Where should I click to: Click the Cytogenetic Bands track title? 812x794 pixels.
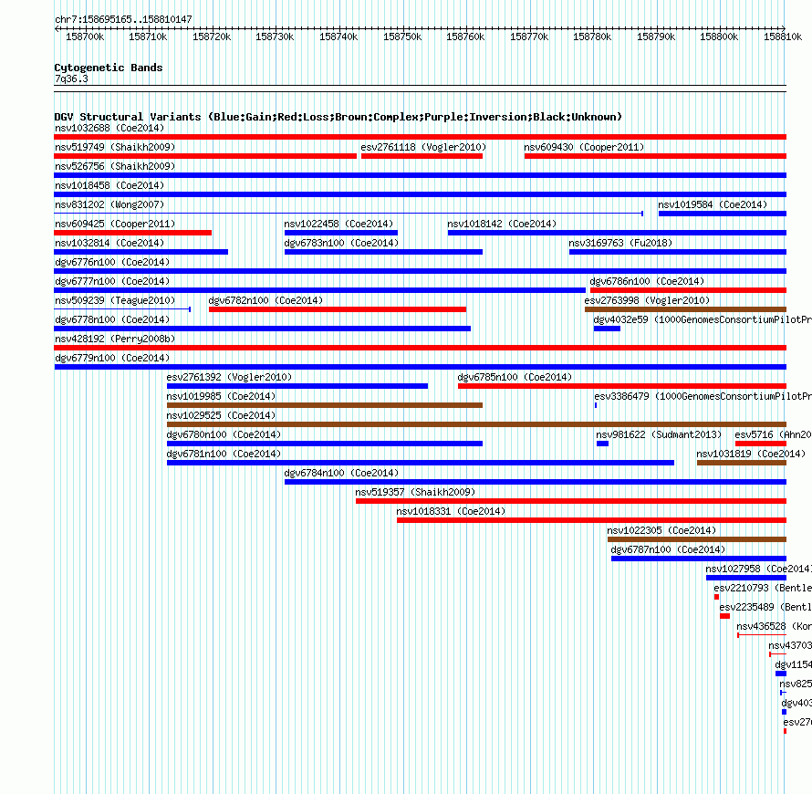[109, 68]
